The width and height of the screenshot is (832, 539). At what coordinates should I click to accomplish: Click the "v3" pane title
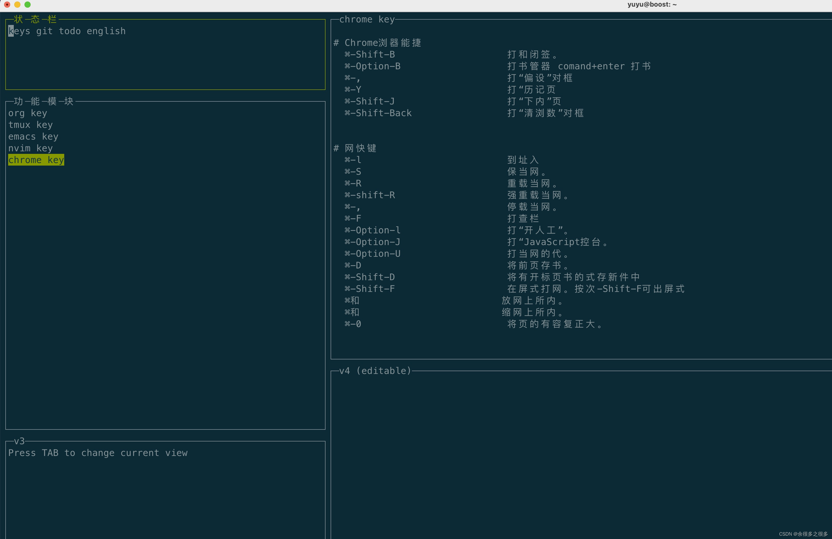pos(19,441)
